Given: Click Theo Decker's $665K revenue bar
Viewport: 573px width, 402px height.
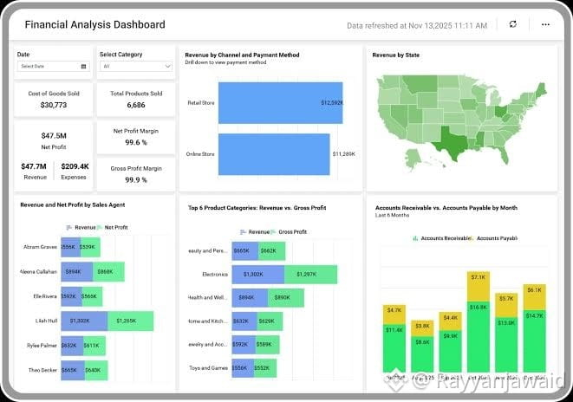Looking at the screenshot, I should tap(73, 370).
